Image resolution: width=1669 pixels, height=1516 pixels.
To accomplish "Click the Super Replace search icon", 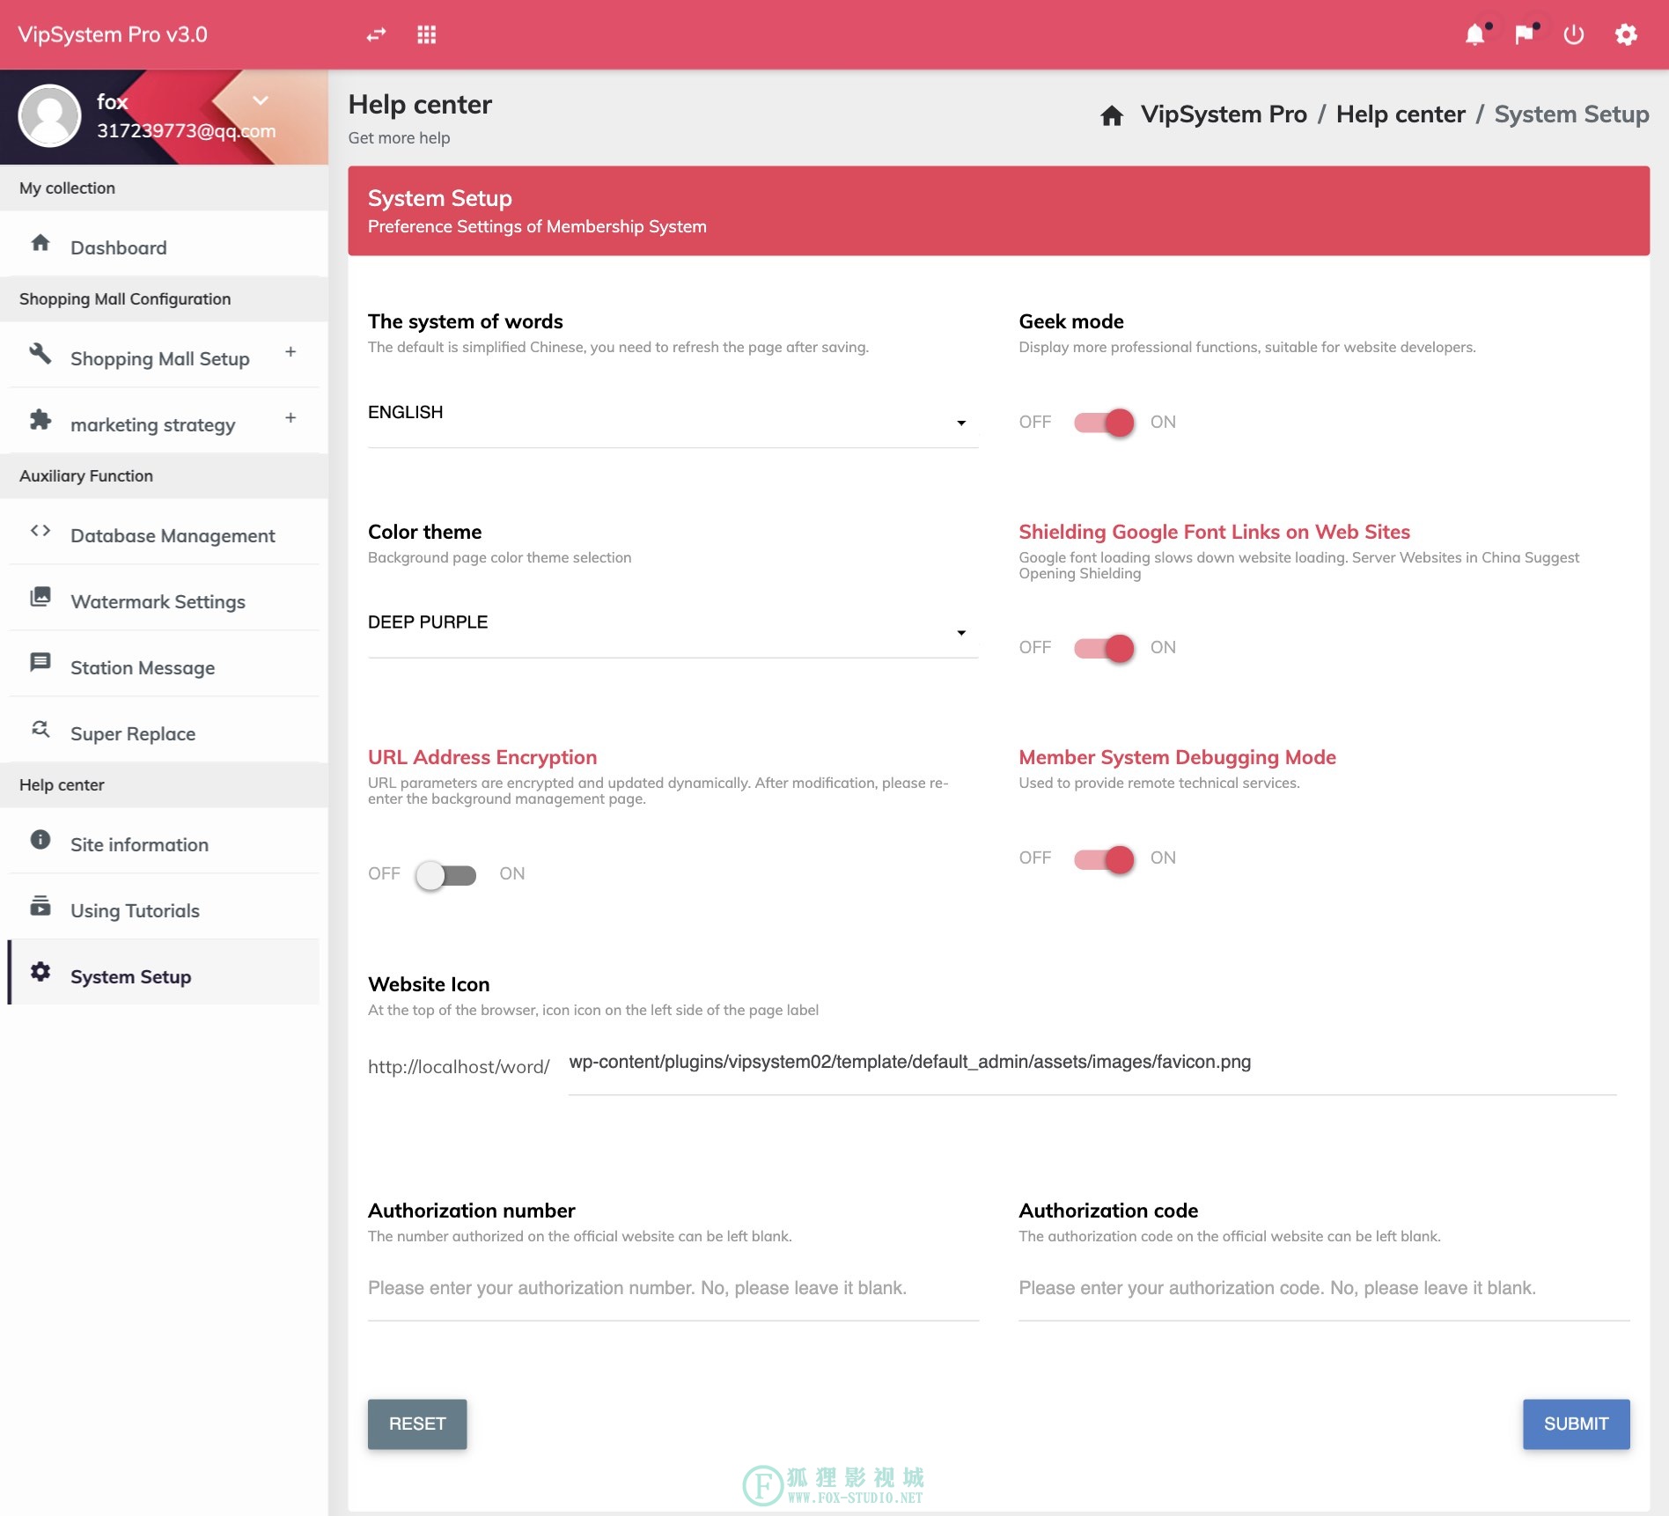I will coord(40,728).
